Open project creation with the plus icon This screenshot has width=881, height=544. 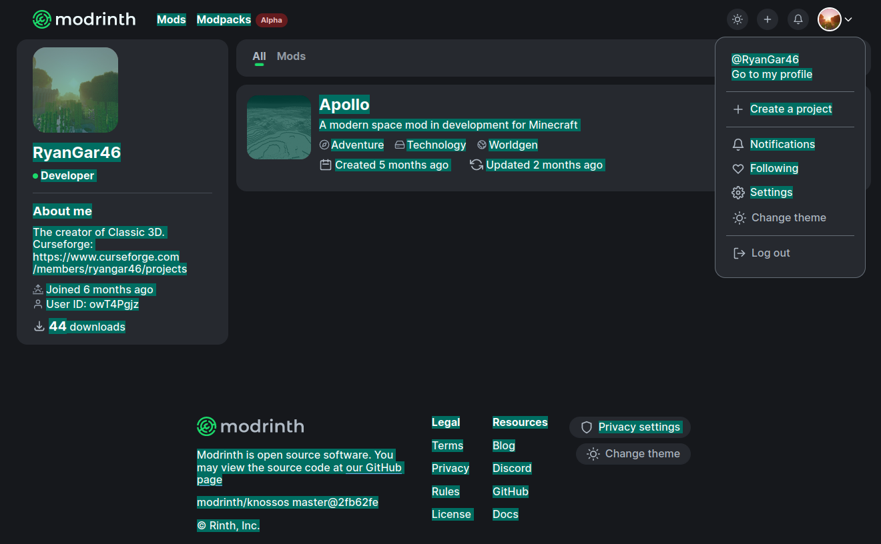(768, 19)
